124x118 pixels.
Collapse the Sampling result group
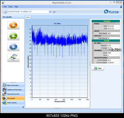[x=93, y=50]
